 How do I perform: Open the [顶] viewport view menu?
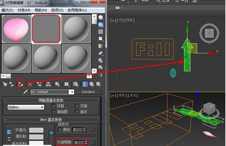coord(120,20)
